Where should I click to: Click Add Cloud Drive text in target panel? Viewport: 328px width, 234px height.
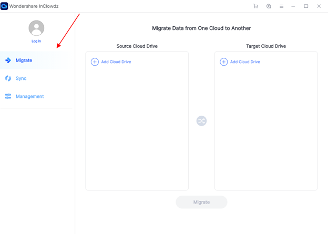tap(245, 62)
